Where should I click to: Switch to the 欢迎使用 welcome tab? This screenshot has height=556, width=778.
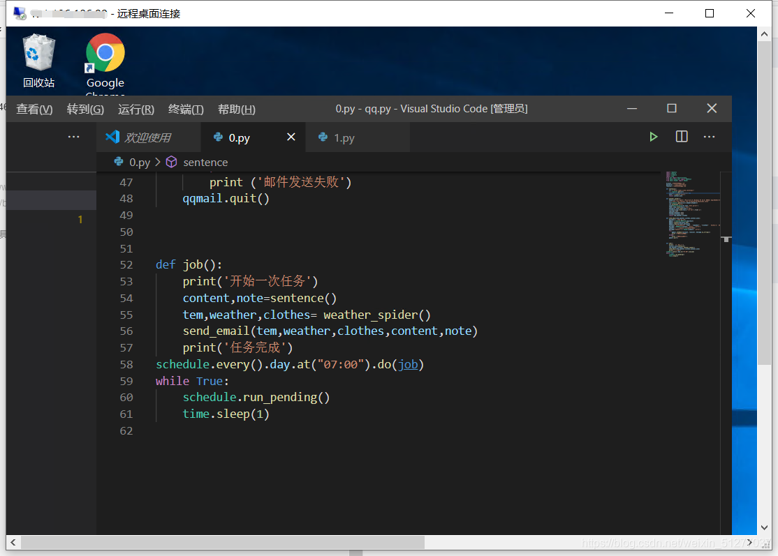click(148, 137)
